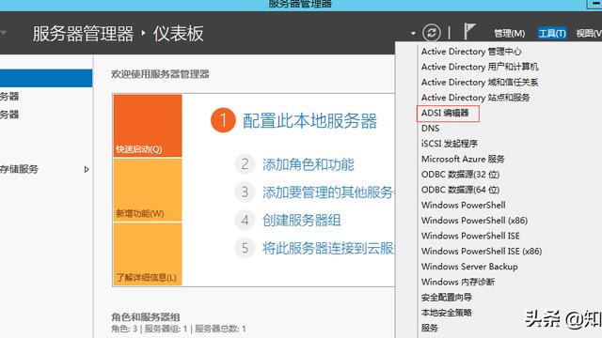Open the 工具(T) menu
The image size is (602, 338).
pos(552,34)
